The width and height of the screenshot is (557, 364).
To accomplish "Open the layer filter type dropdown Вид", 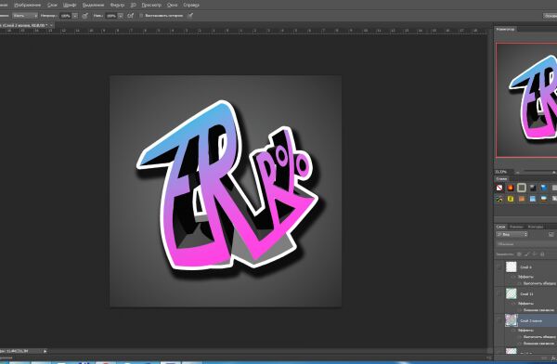I will tap(512, 235).
